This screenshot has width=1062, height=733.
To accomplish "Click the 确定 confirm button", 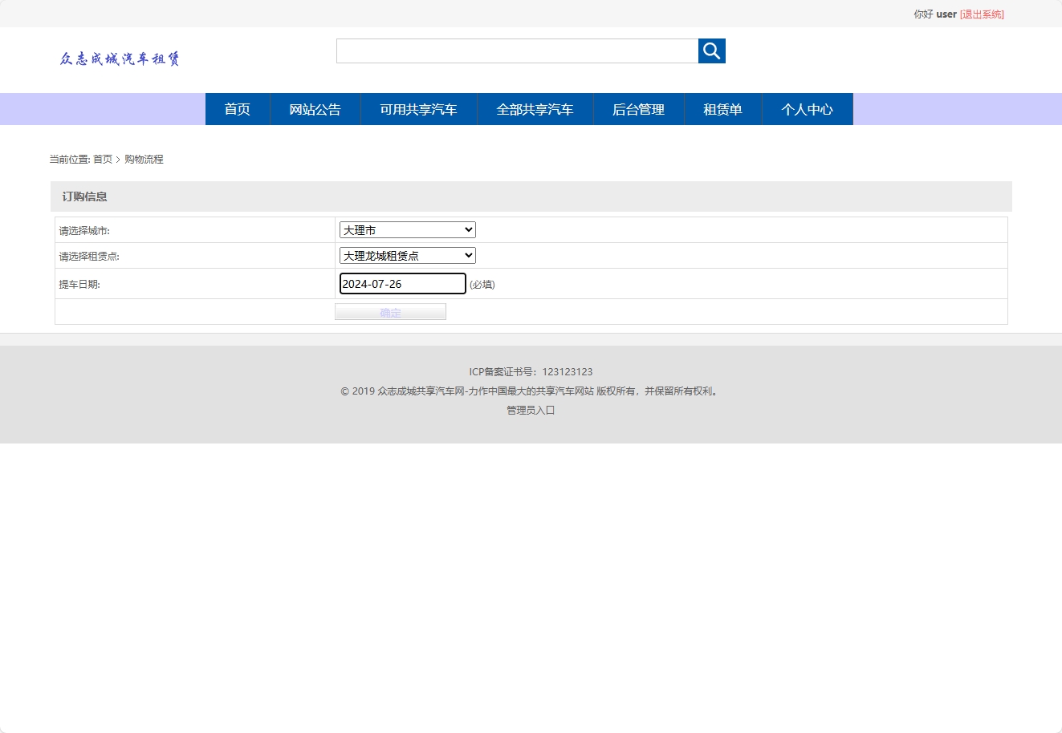I will click(390, 311).
